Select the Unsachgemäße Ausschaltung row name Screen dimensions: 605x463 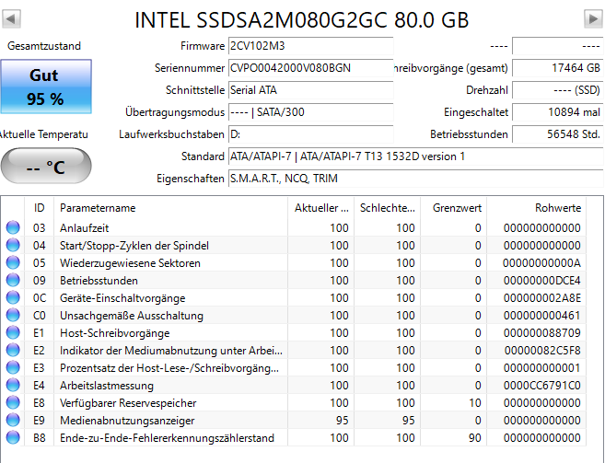pos(132,316)
